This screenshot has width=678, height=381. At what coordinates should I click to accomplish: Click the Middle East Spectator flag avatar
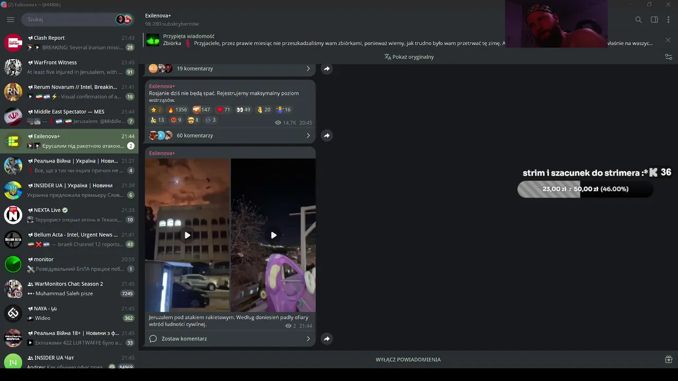click(13, 116)
